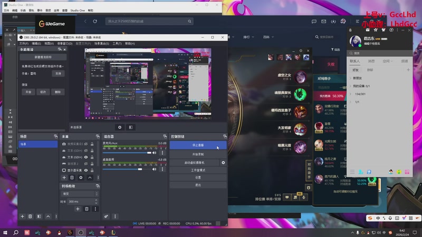Open QQ main menu hamburger icon
The image size is (422, 237).
point(352,172)
